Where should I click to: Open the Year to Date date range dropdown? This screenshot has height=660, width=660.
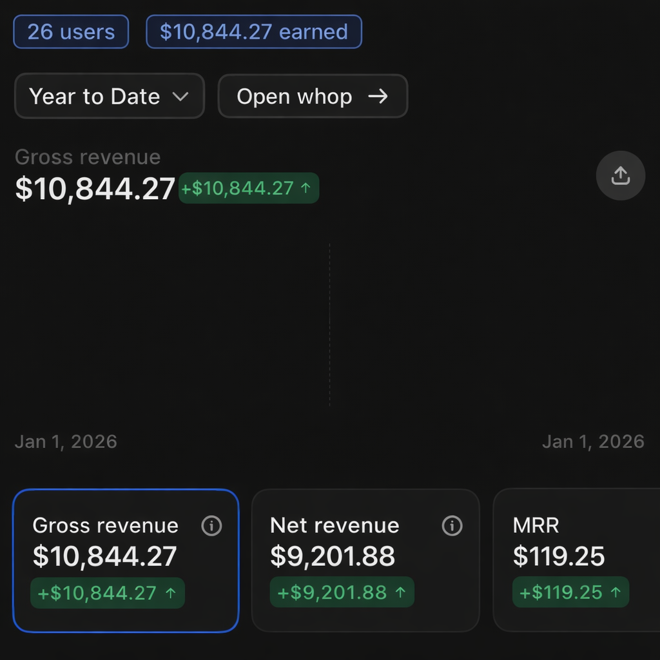point(110,96)
